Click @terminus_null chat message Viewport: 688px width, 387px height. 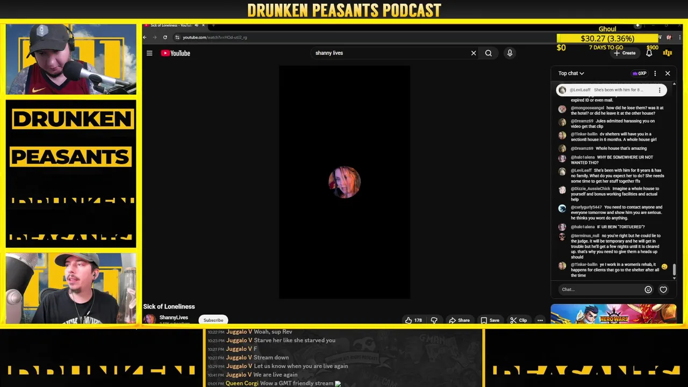(612, 246)
